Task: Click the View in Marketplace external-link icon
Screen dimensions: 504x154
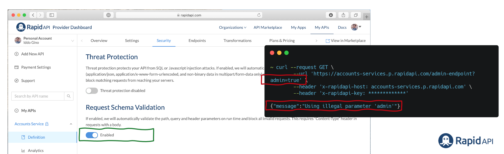Action: [x=328, y=41]
